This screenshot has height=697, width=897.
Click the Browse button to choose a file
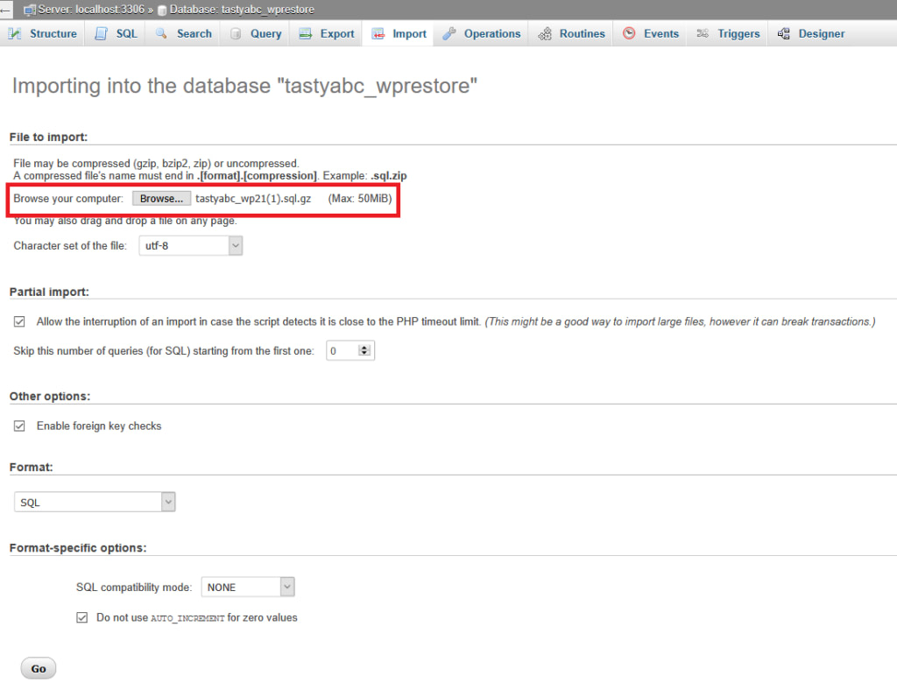(161, 198)
